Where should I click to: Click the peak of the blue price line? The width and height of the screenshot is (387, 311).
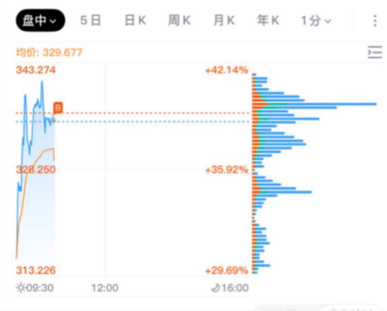click(42, 81)
